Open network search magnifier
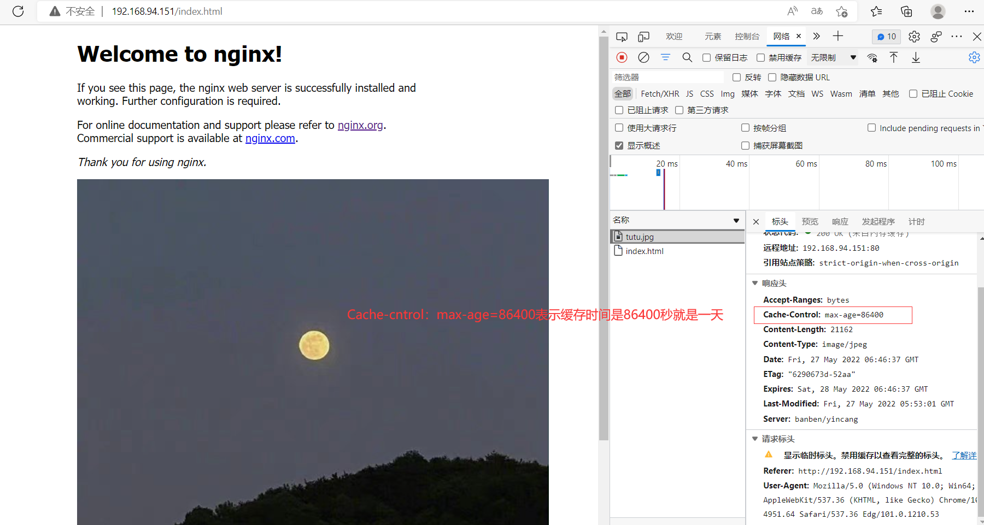This screenshot has width=984, height=525. tap(687, 57)
